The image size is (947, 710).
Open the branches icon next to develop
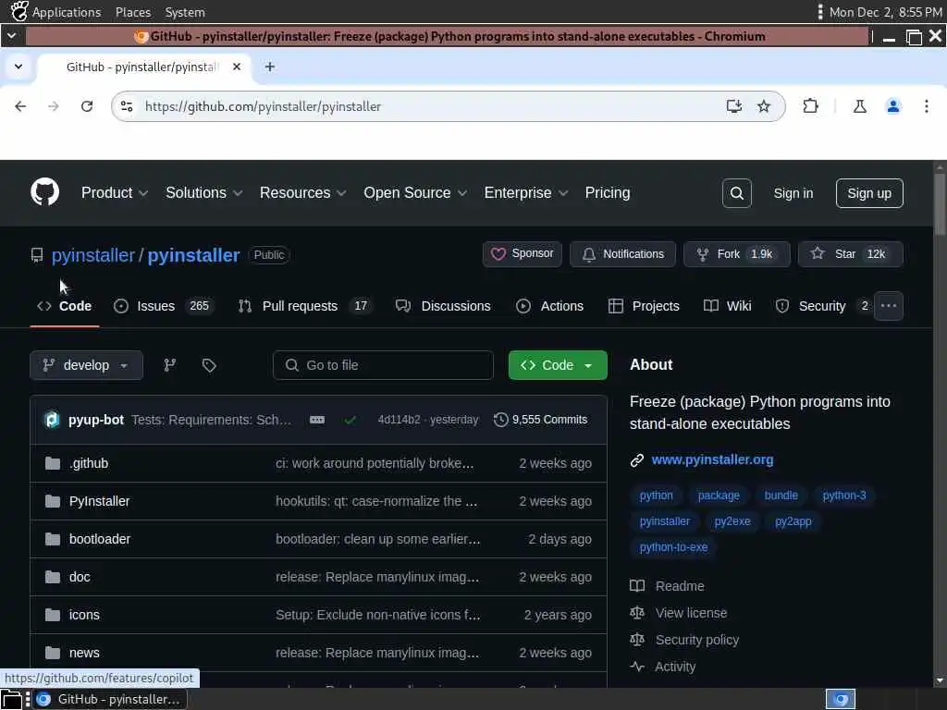point(170,365)
